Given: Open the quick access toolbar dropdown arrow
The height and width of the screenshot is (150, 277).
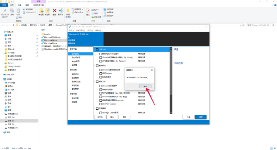Looking at the screenshot, I should [x=12, y=1].
